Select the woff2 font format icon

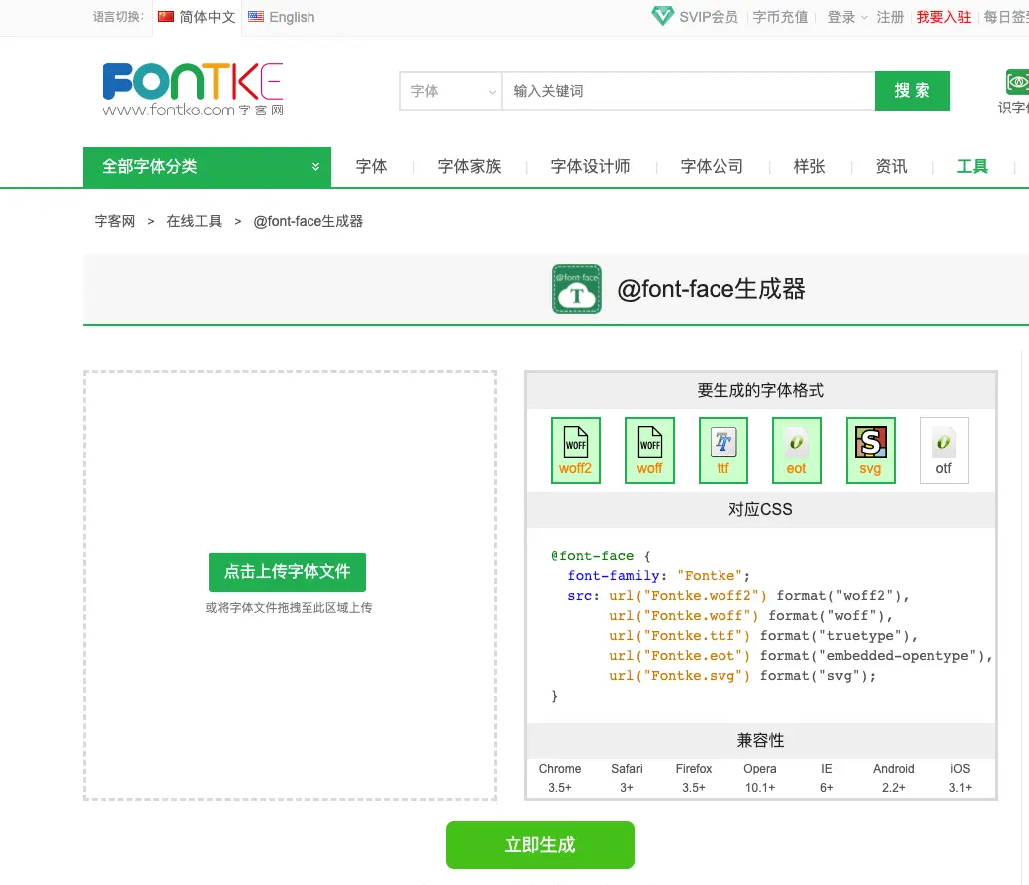click(575, 450)
